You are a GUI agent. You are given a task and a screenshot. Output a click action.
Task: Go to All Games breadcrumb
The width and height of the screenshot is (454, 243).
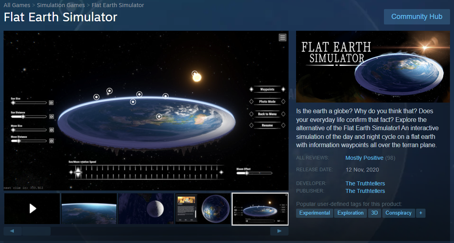point(17,5)
